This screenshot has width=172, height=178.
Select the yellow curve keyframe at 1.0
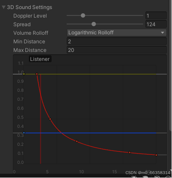[24, 74]
